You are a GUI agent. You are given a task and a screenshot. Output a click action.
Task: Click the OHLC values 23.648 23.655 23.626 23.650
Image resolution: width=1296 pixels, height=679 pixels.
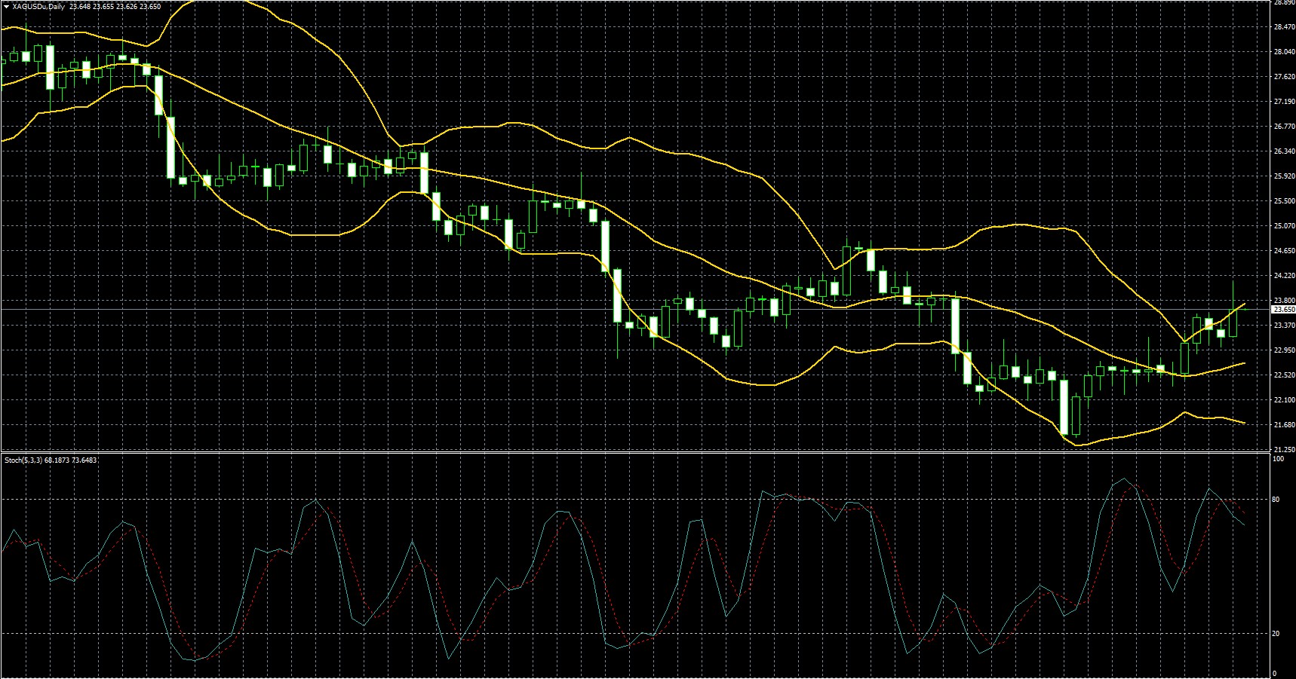coord(115,6)
